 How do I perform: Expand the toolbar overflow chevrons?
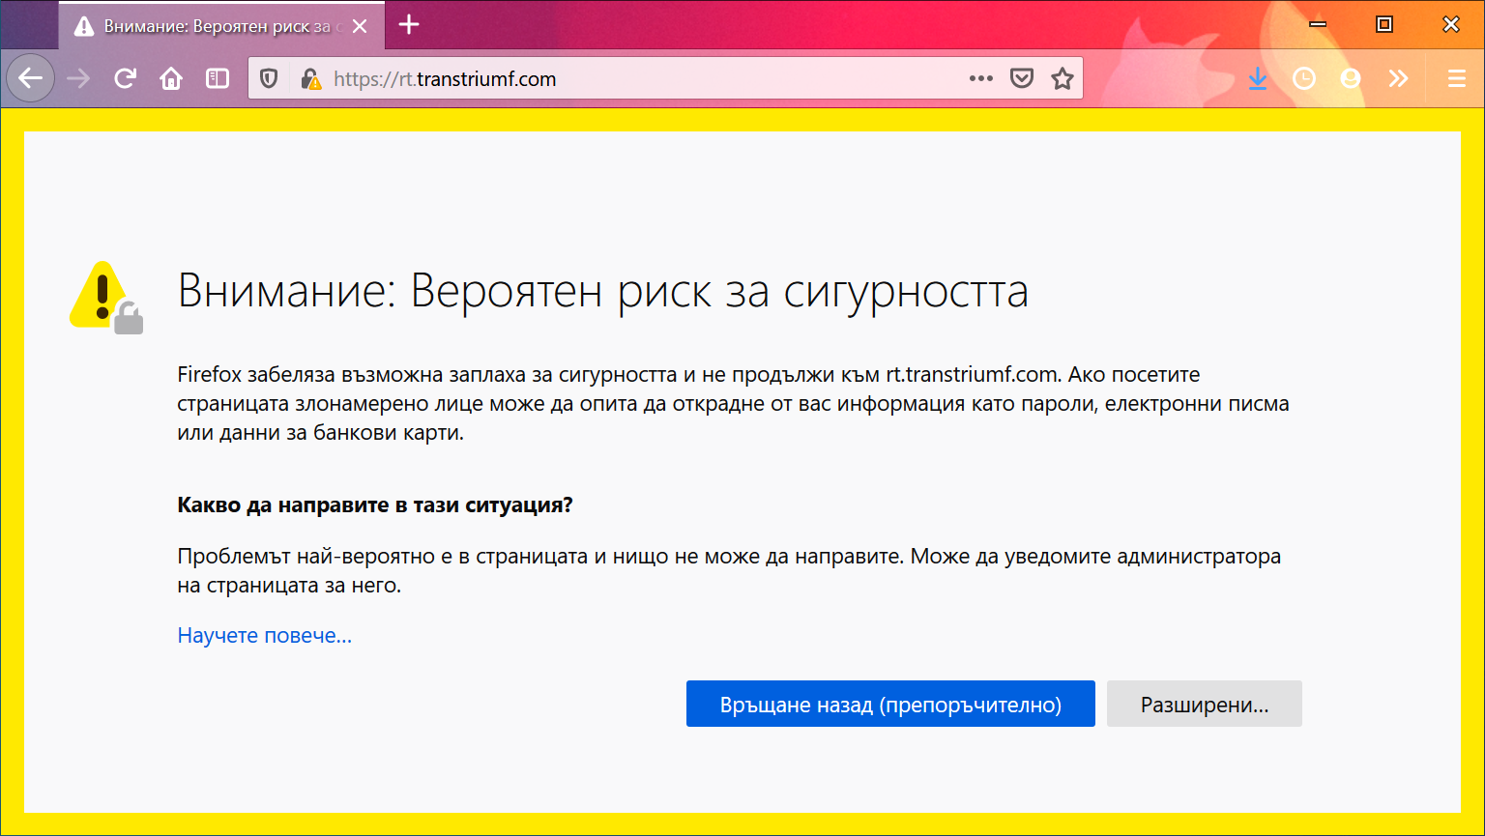(1398, 78)
